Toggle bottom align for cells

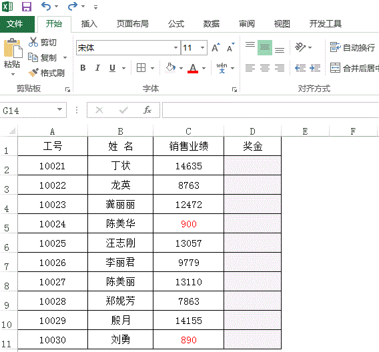(280, 50)
